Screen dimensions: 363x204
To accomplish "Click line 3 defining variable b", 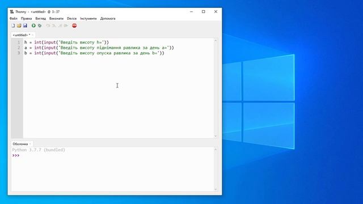I will point(95,53).
